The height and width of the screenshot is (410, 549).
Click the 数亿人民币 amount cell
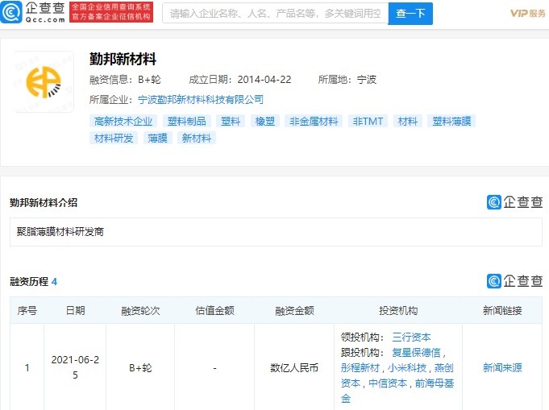[x=294, y=367]
